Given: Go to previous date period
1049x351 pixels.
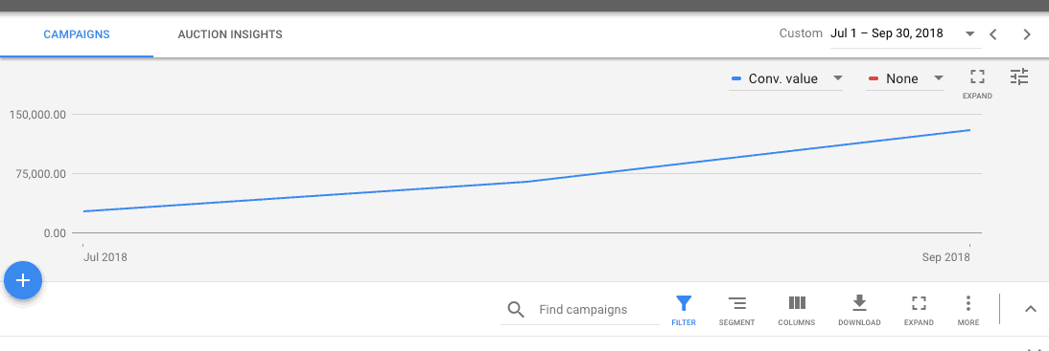Looking at the screenshot, I should point(993,34).
